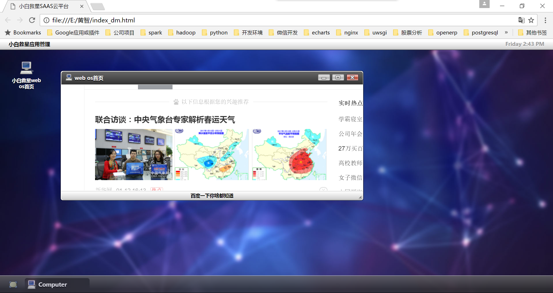Click the site information icon in address bar
This screenshot has width=553, height=293.
[46, 20]
